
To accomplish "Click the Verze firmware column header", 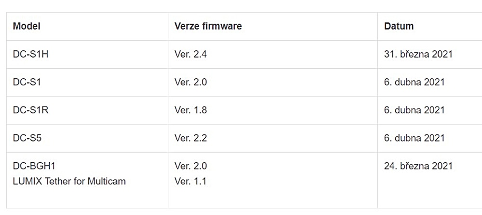I will [208, 26].
